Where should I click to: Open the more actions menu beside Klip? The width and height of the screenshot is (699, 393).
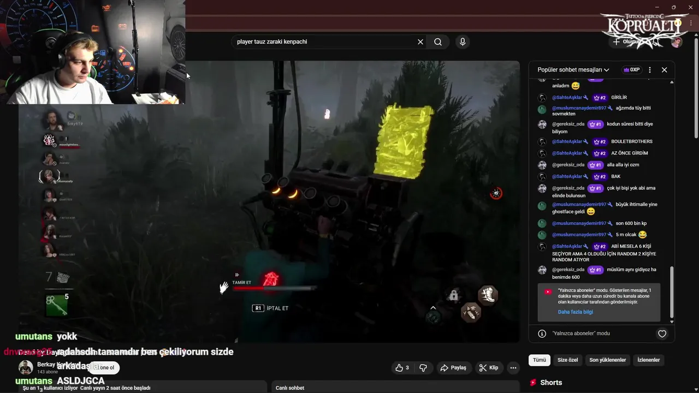(513, 368)
